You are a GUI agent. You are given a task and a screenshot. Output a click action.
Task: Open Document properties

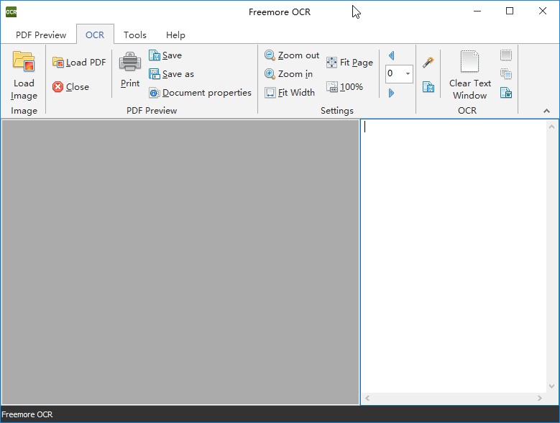pos(200,93)
